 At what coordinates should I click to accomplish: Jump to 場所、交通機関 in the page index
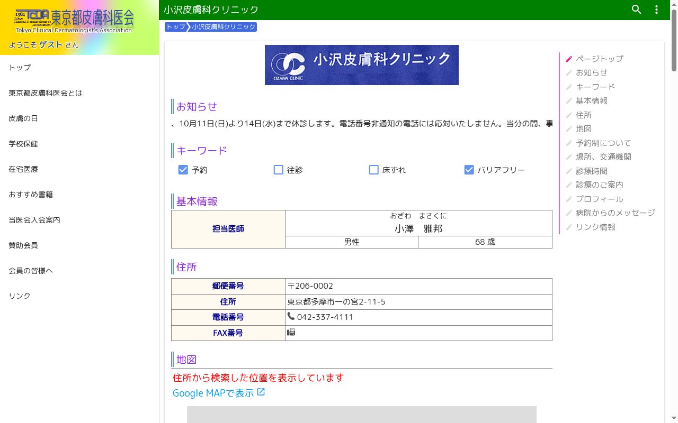[603, 157]
